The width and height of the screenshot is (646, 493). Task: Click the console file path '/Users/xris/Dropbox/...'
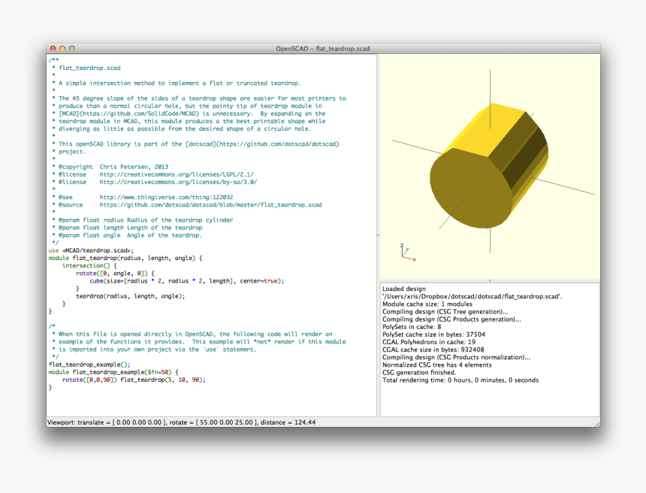pyautogui.click(x=472, y=296)
